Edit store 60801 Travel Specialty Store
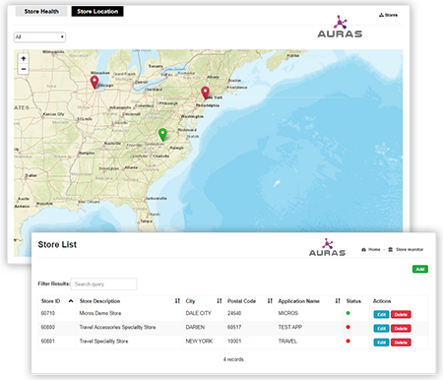 point(381,343)
